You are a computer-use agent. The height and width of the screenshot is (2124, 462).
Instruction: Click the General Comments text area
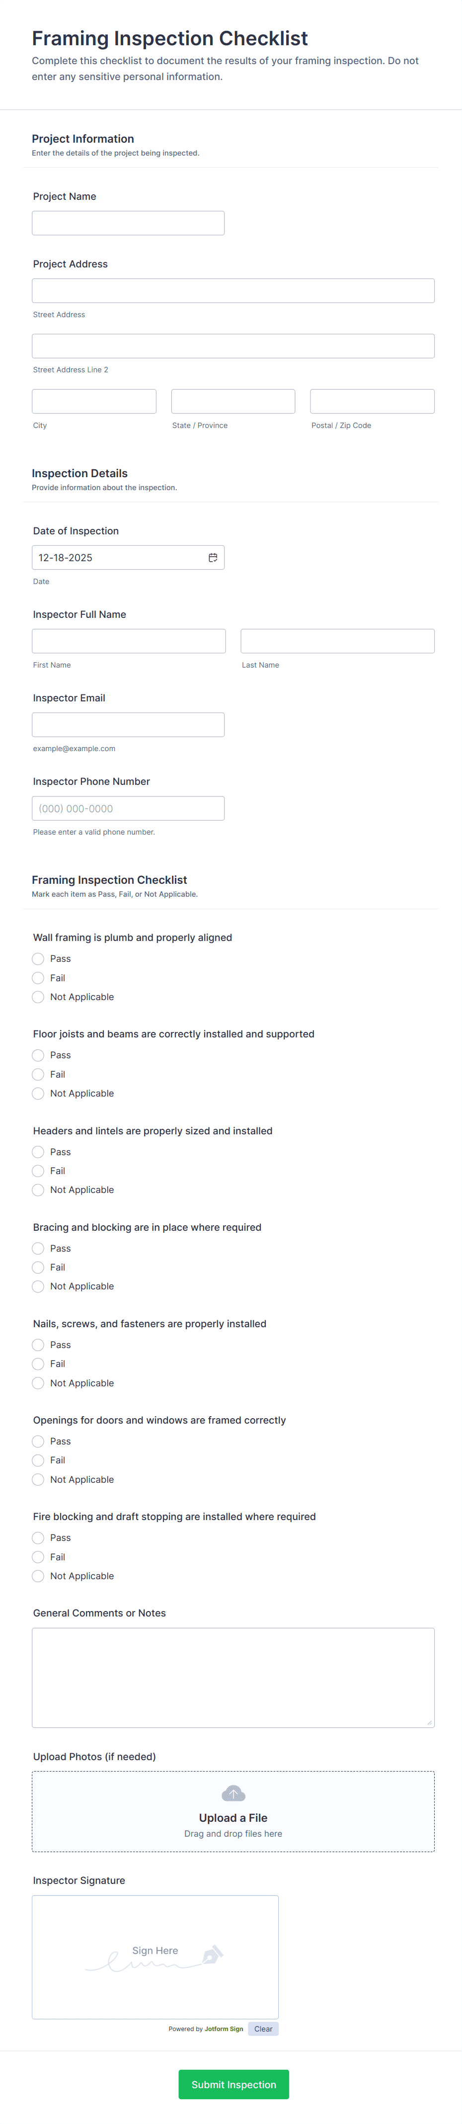pyautogui.click(x=233, y=1677)
